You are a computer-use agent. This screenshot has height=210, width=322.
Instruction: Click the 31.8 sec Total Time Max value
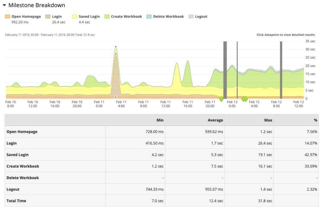click(265, 201)
